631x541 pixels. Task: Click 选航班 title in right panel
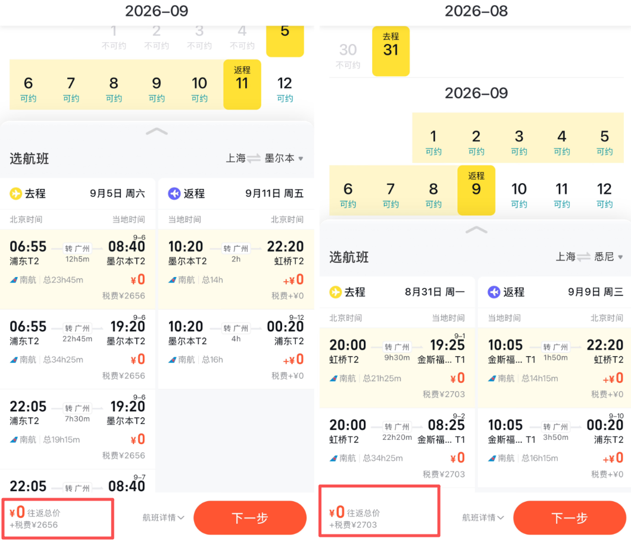(x=349, y=257)
